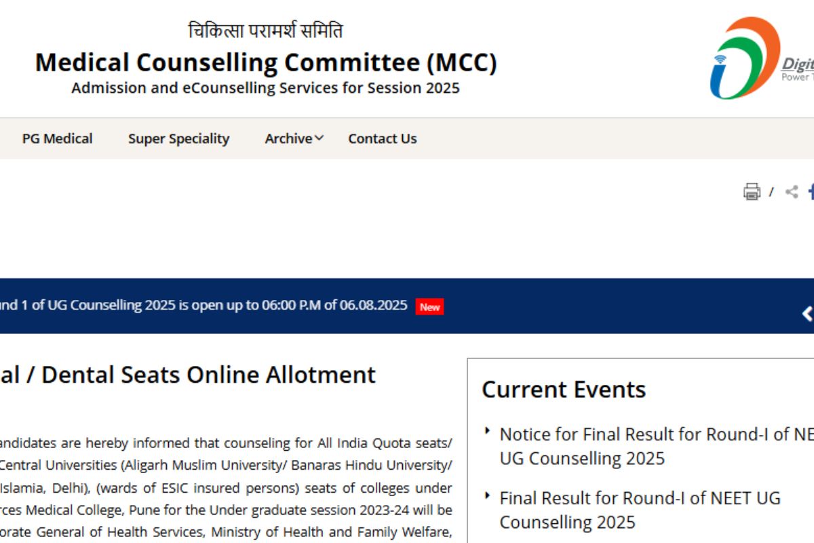This screenshot has height=543, width=814.
Task: Click the UG Counselling 2025 ticker announcement text
Action: (203, 305)
